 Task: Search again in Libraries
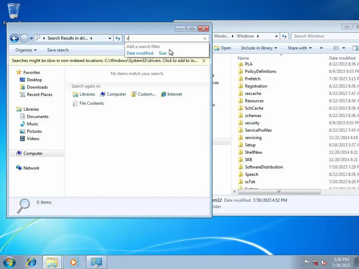click(83, 94)
